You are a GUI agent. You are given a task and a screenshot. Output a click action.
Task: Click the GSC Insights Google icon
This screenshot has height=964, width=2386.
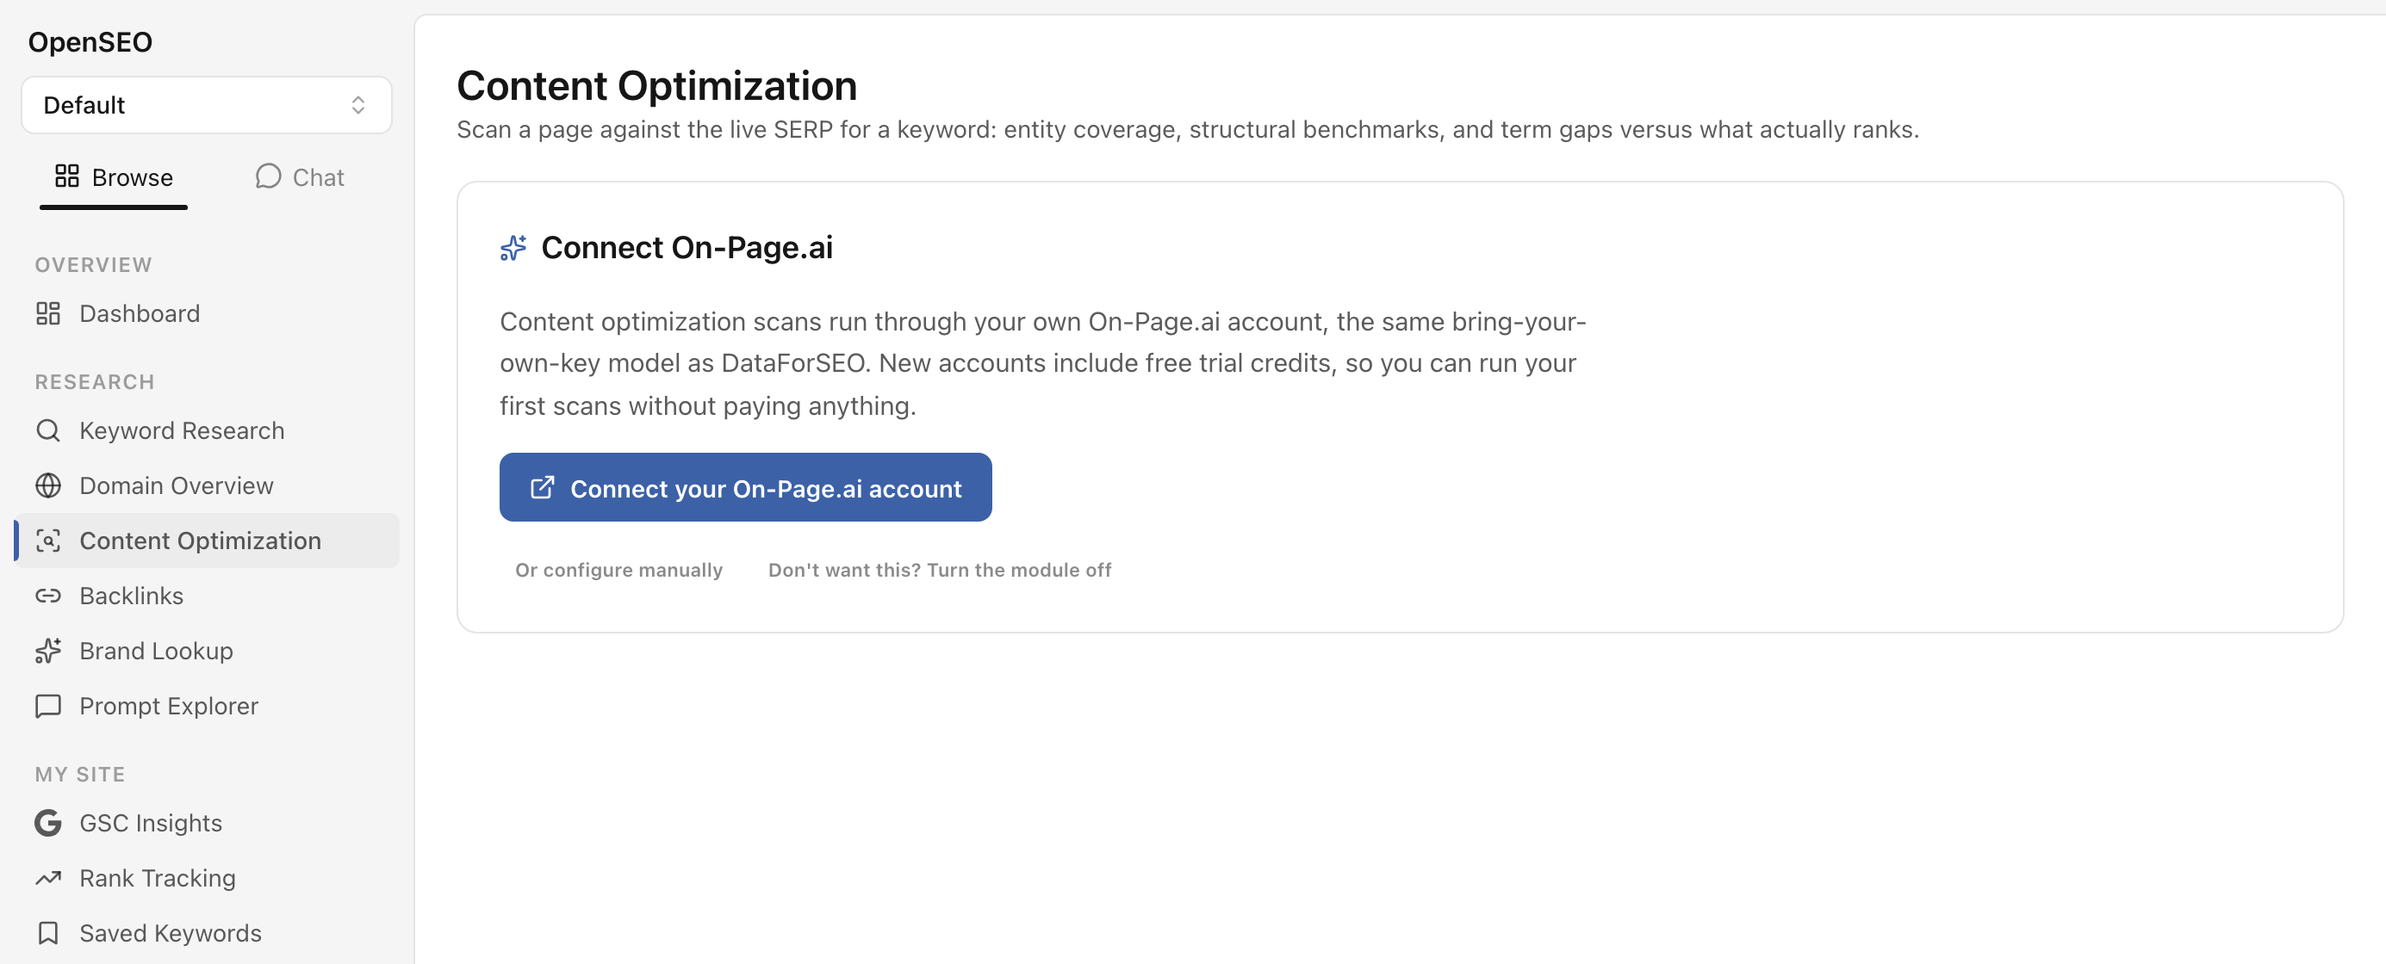[48, 823]
